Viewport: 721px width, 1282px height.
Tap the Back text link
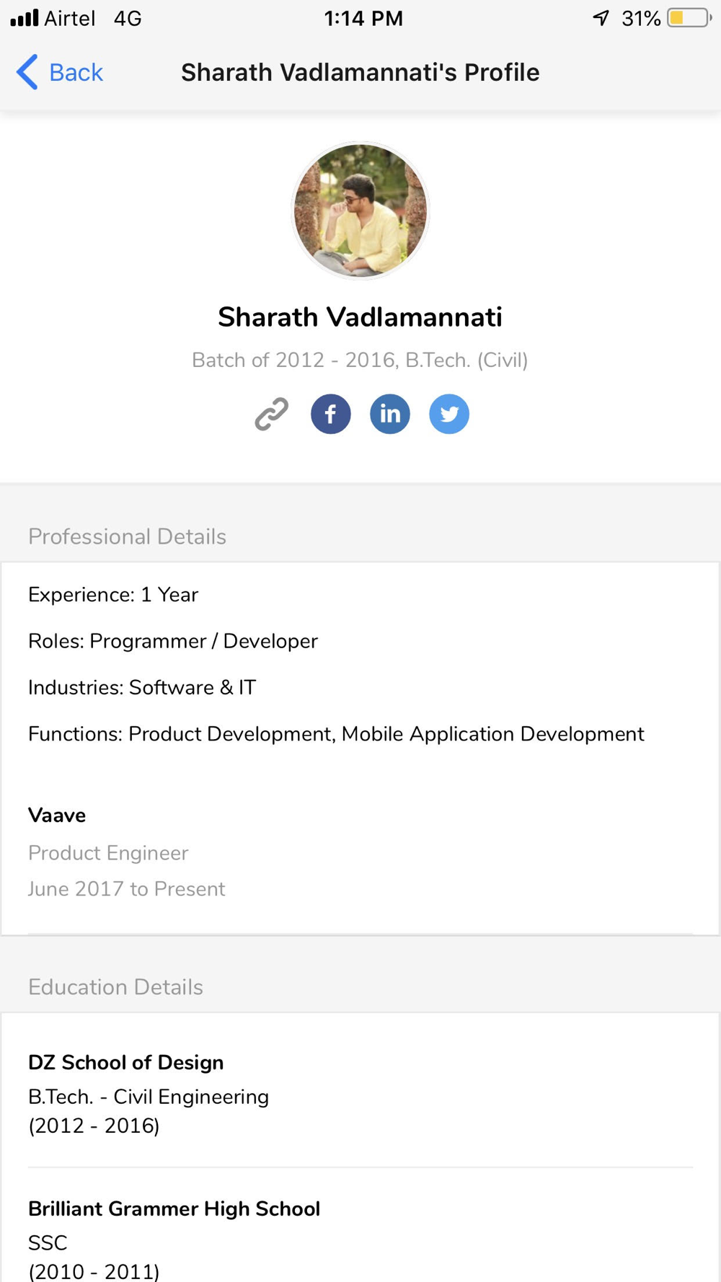[76, 72]
